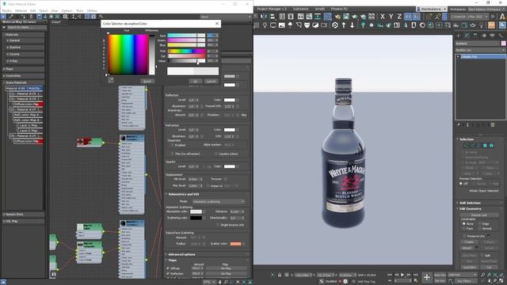Open the Create tab (plus icon) in the command panel
This screenshot has width=507, height=285.
tap(458, 36)
